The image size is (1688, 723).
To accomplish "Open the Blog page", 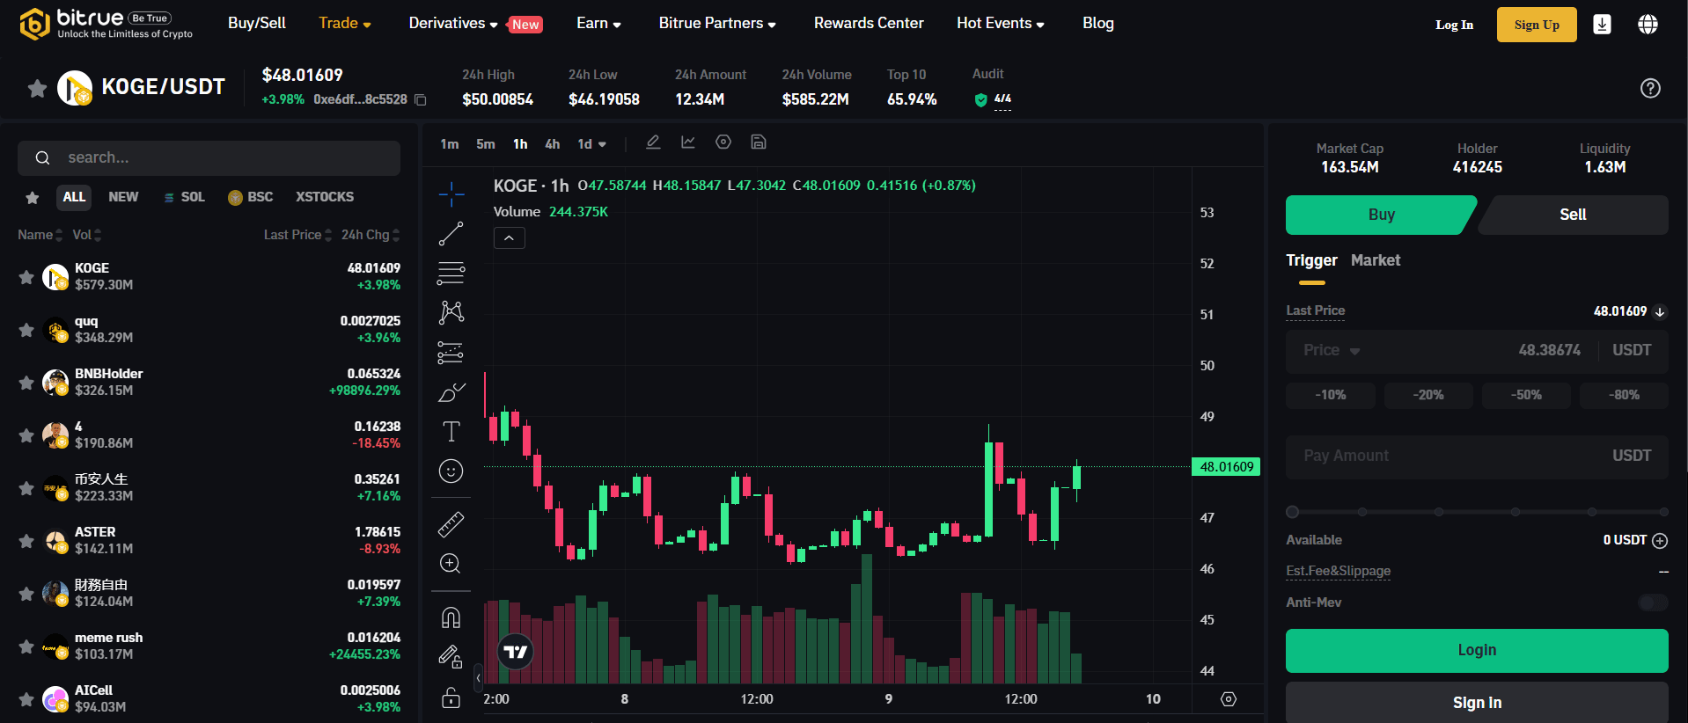I will click(1098, 23).
